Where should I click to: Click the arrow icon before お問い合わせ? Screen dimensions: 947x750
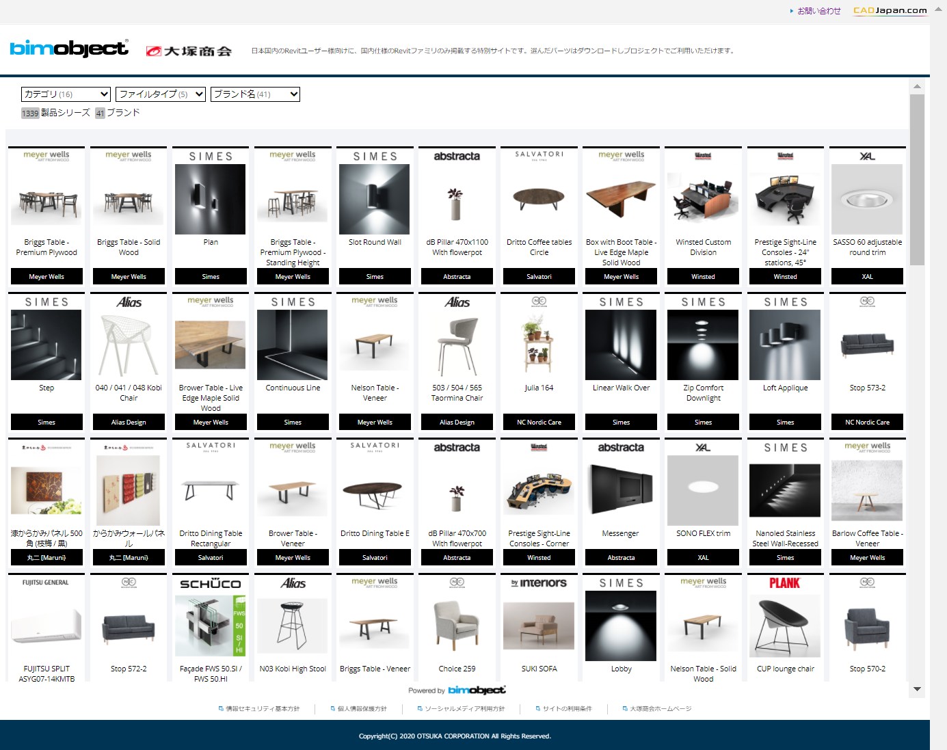point(792,11)
